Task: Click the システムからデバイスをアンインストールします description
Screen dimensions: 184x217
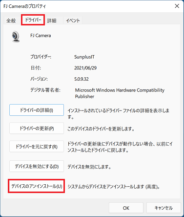Action: [114, 187]
